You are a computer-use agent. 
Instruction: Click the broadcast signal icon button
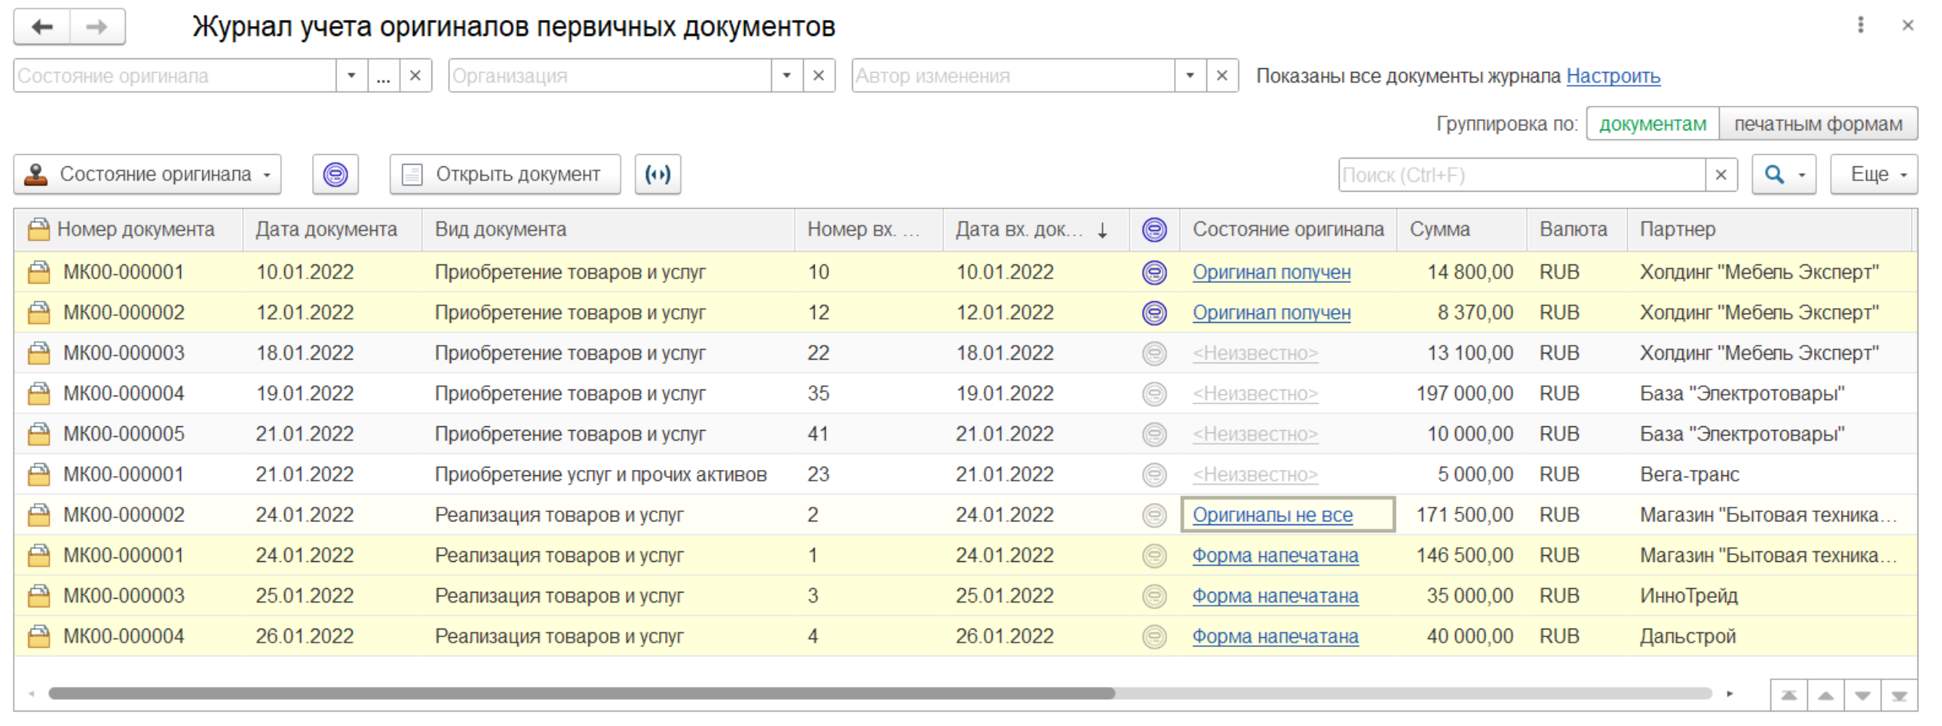tap(657, 175)
